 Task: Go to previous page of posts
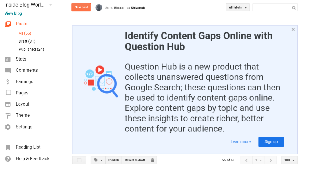coord(246,160)
